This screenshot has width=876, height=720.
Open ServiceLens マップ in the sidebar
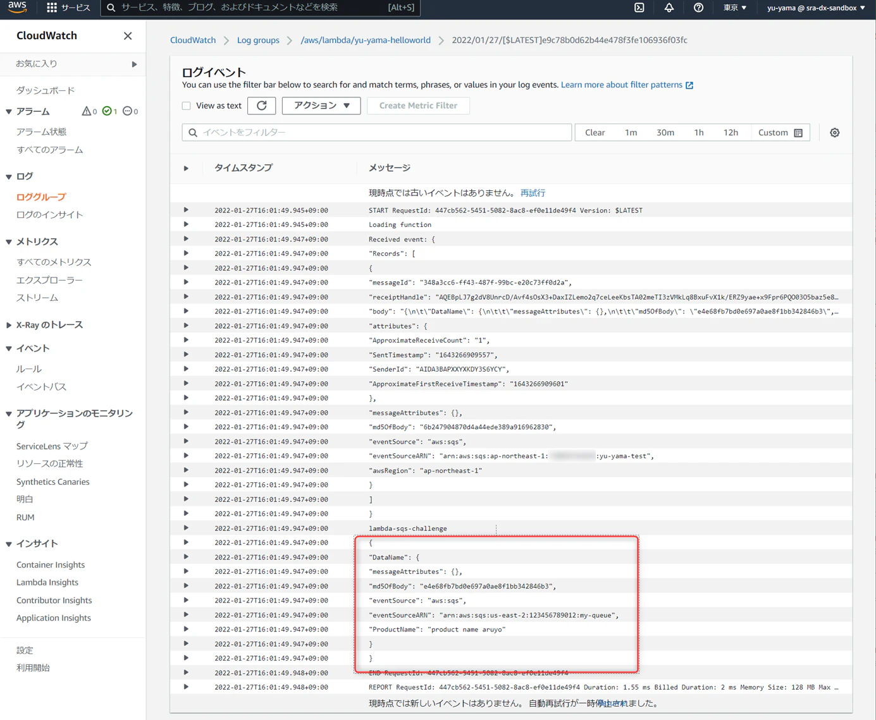pyautogui.click(x=52, y=446)
